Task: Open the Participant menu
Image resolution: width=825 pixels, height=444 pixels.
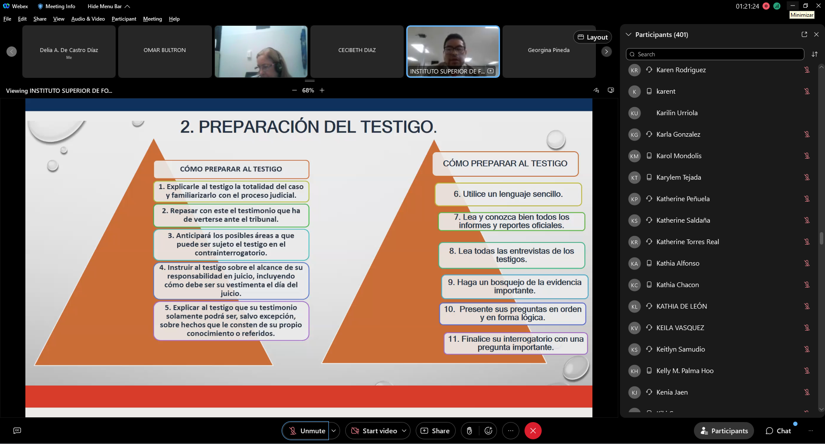Action: [124, 19]
